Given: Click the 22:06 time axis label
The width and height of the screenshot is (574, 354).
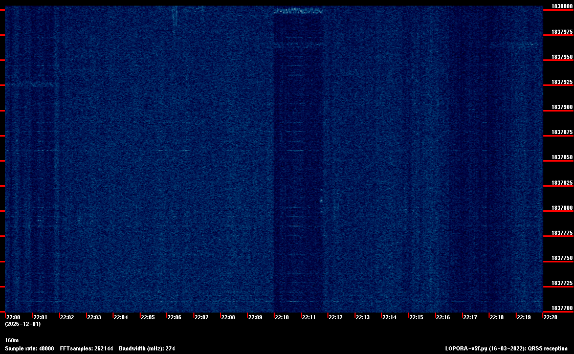Looking at the screenshot, I should 174,317.
